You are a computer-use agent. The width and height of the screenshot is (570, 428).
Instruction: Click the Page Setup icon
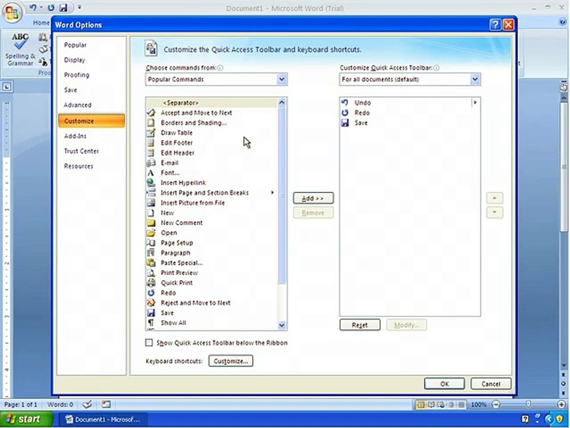click(151, 243)
